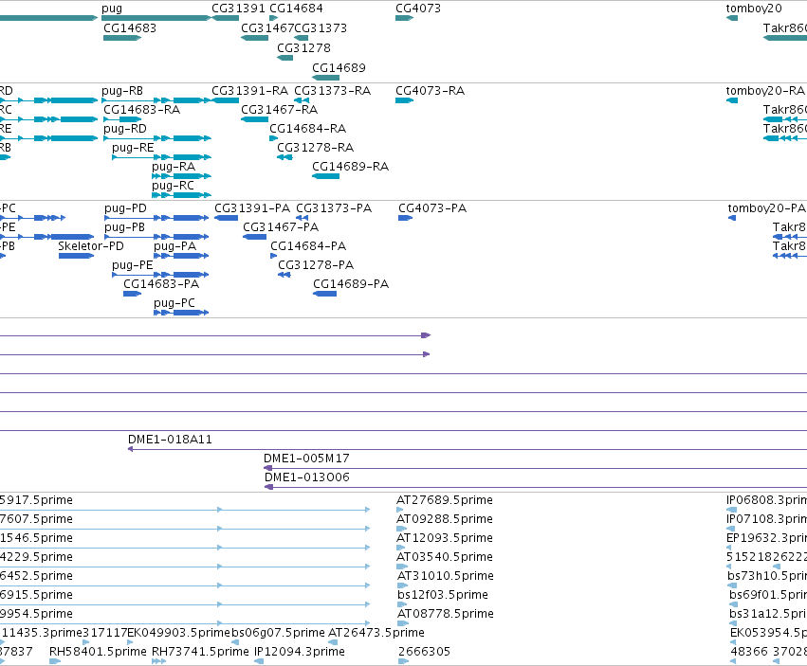
Task: Click transcript CG31391-RA label
Action: coord(249,91)
